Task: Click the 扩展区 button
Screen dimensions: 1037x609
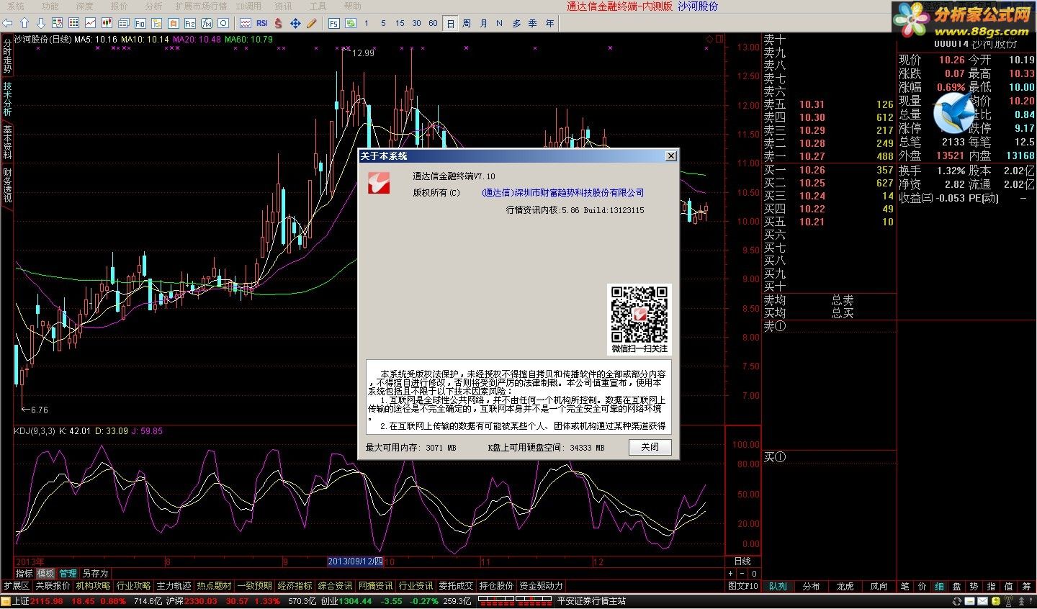Action: [x=17, y=587]
